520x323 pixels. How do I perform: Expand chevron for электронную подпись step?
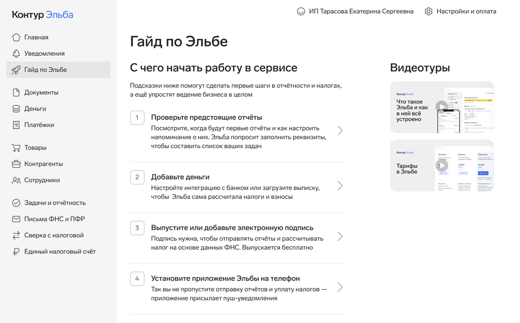click(340, 237)
